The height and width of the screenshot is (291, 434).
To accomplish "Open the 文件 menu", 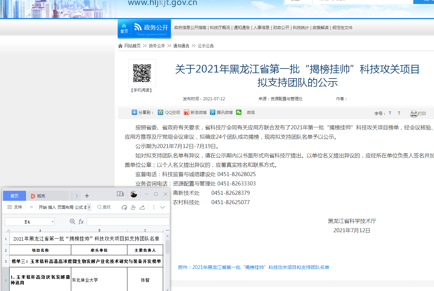I will pos(15,207).
